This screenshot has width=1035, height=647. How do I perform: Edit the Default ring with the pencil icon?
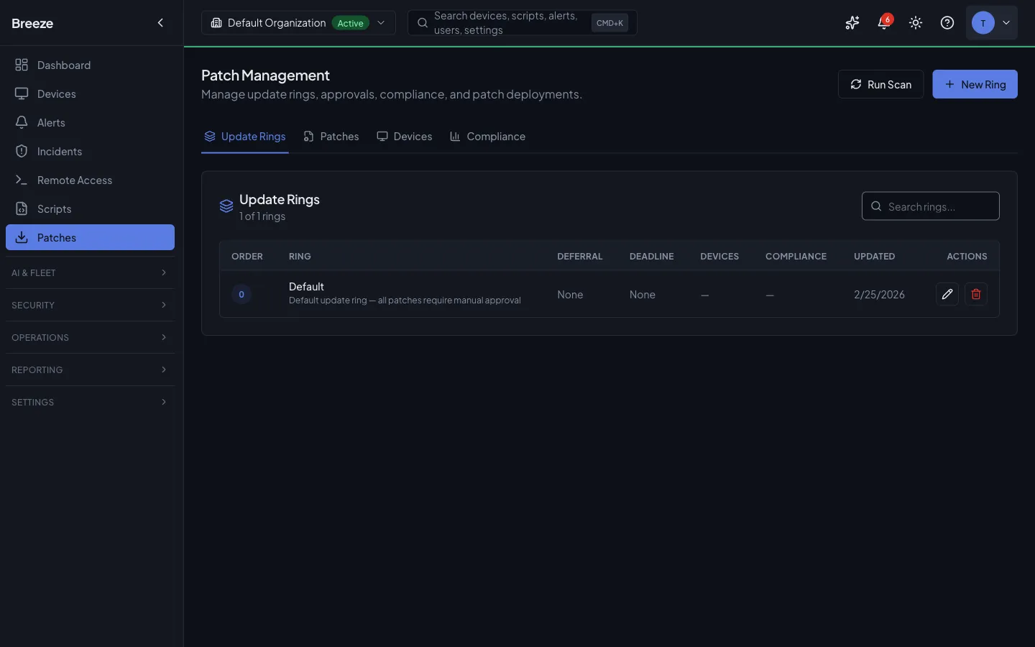pyautogui.click(x=947, y=294)
